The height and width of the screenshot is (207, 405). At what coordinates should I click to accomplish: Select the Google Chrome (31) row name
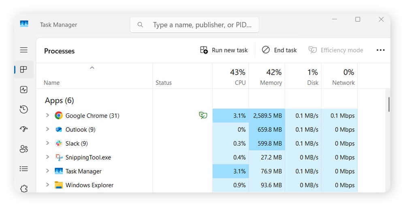92,115
